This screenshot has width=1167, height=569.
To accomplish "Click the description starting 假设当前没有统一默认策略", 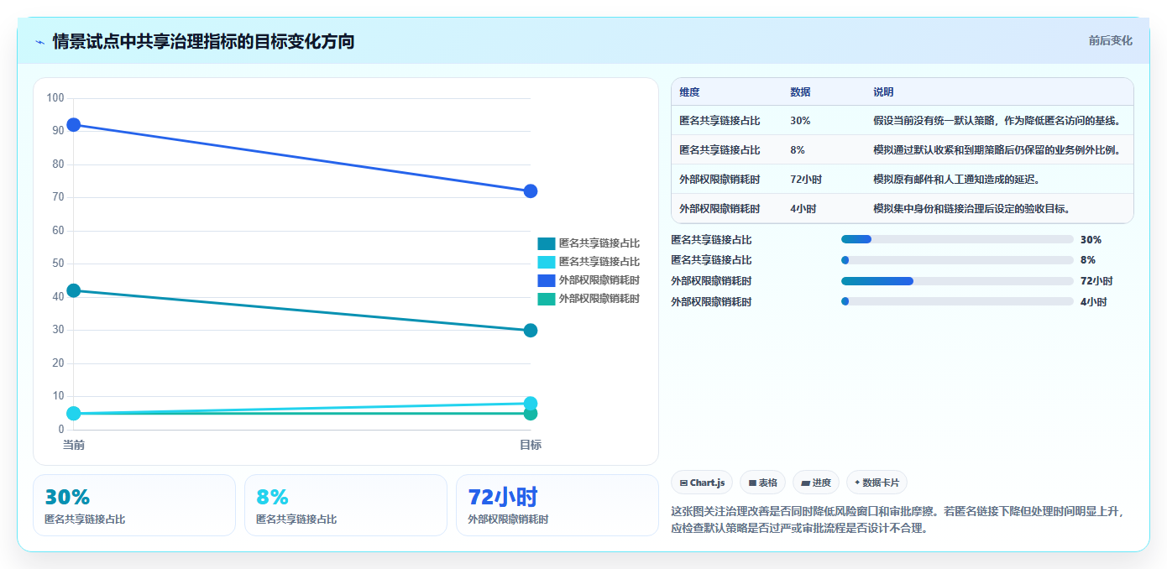I will tap(997, 121).
